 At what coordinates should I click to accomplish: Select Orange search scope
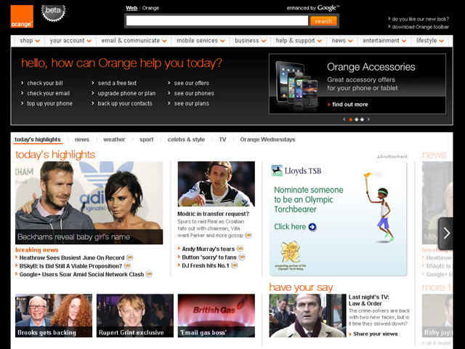[x=150, y=8]
